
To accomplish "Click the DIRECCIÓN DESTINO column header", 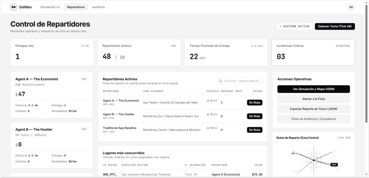I will pos(135,165).
